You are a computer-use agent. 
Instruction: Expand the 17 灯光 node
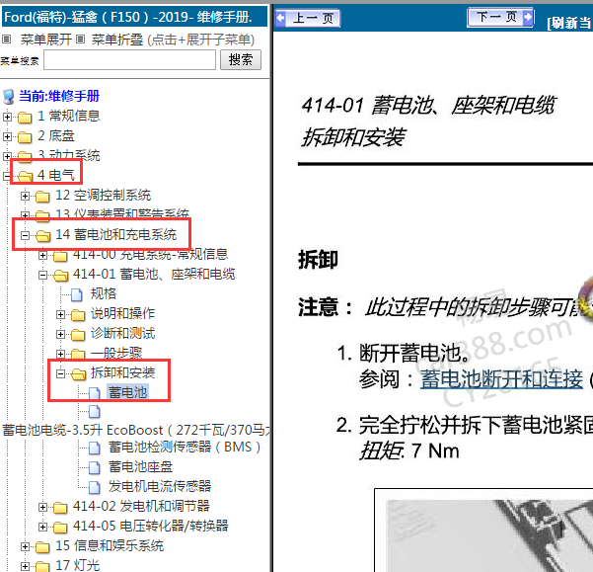25,566
